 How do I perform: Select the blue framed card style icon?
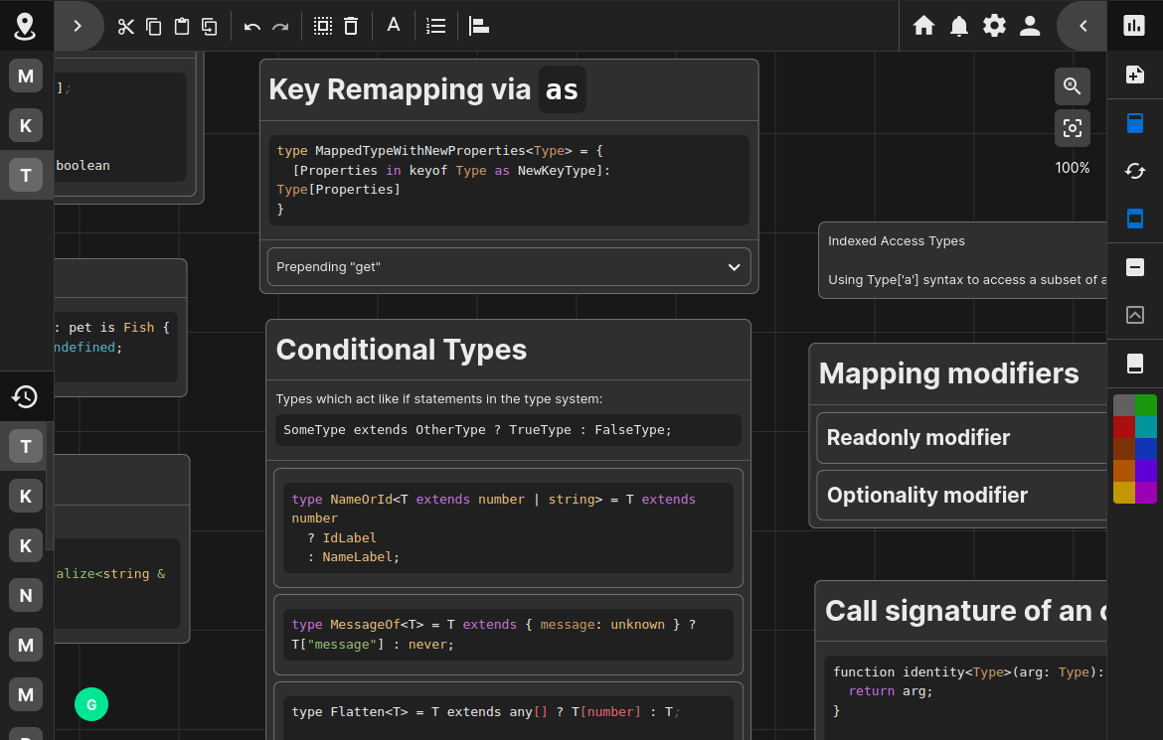click(x=1135, y=219)
